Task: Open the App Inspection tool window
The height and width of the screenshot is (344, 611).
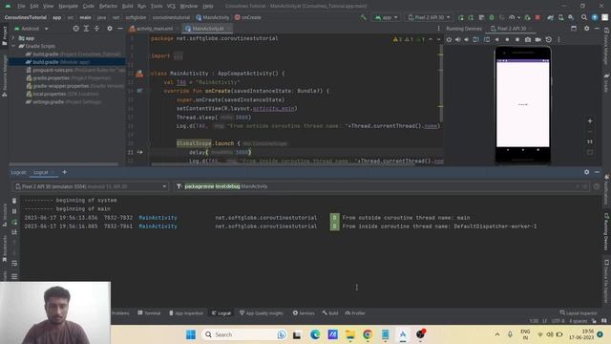Action: click(x=186, y=313)
